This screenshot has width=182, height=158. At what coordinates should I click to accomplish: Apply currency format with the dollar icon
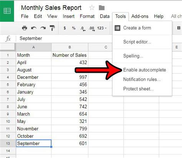click(65, 28)
